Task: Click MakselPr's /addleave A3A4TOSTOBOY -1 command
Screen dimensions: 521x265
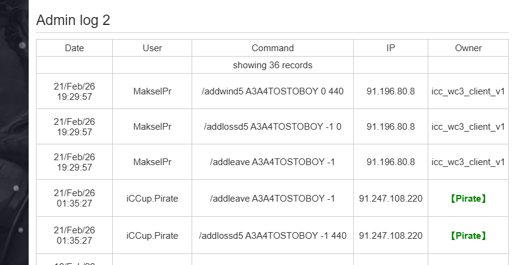Action: click(x=273, y=162)
